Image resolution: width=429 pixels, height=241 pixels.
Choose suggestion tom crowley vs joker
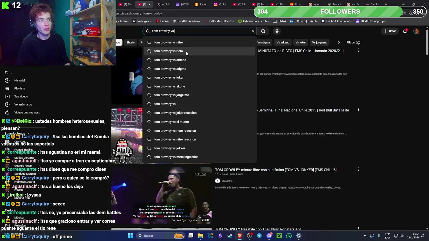pos(200,77)
